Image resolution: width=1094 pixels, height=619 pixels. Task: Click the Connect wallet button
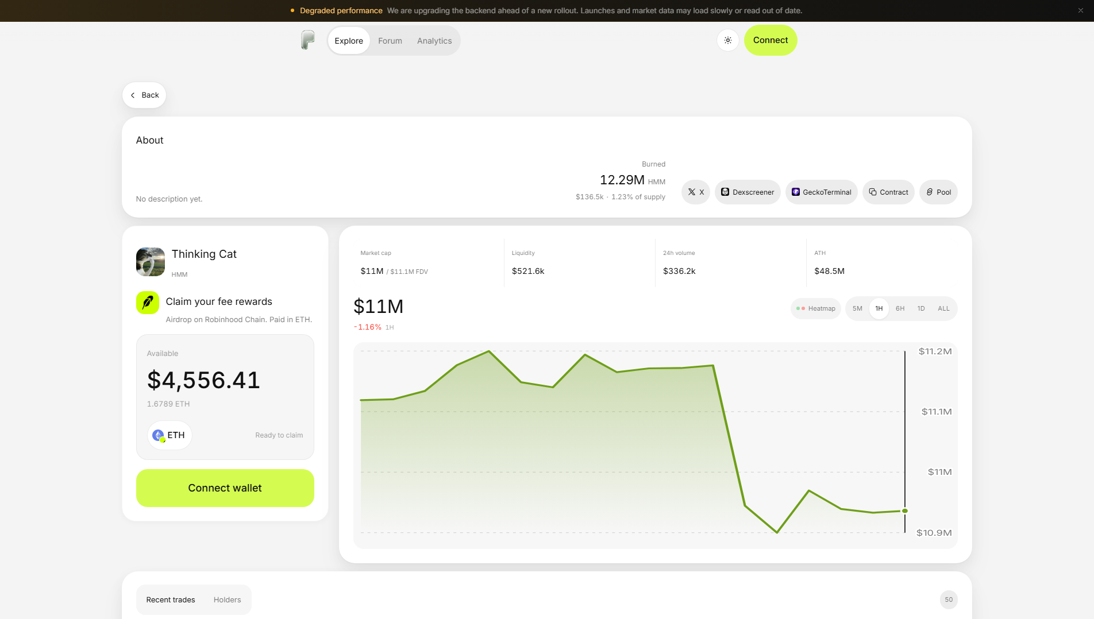[225, 488]
